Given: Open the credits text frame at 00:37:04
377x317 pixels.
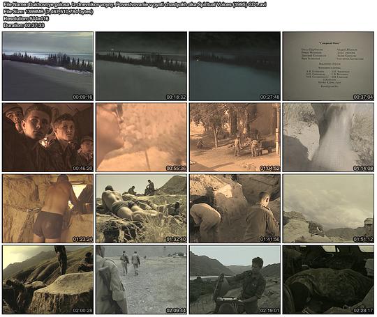Looking at the screenshot, I should click(328, 66).
